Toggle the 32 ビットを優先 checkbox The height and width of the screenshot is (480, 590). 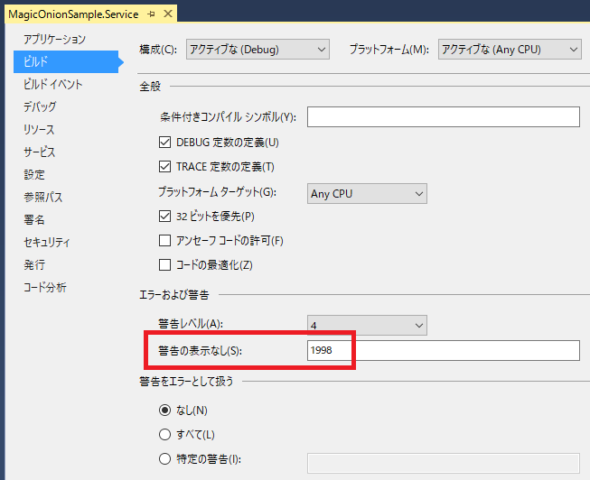164,217
